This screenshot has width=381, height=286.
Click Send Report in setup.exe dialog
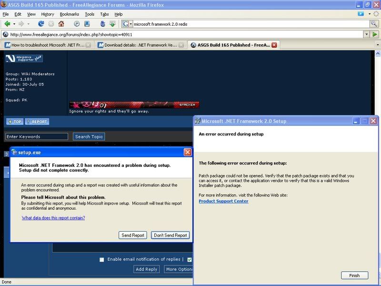click(x=133, y=235)
